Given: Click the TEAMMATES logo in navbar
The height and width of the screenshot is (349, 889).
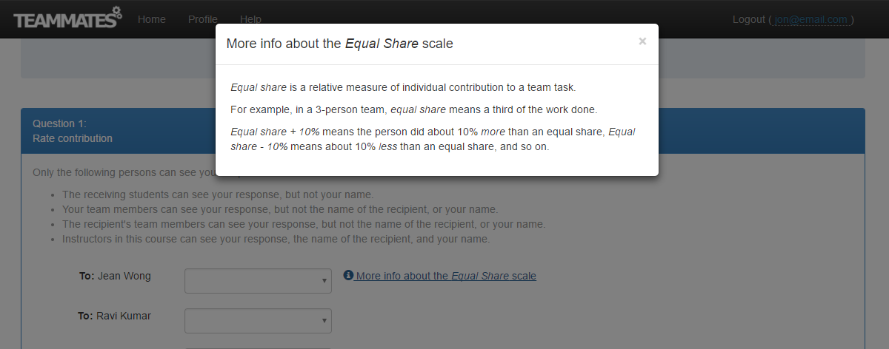Looking at the screenshot, I should click(68, 18).
